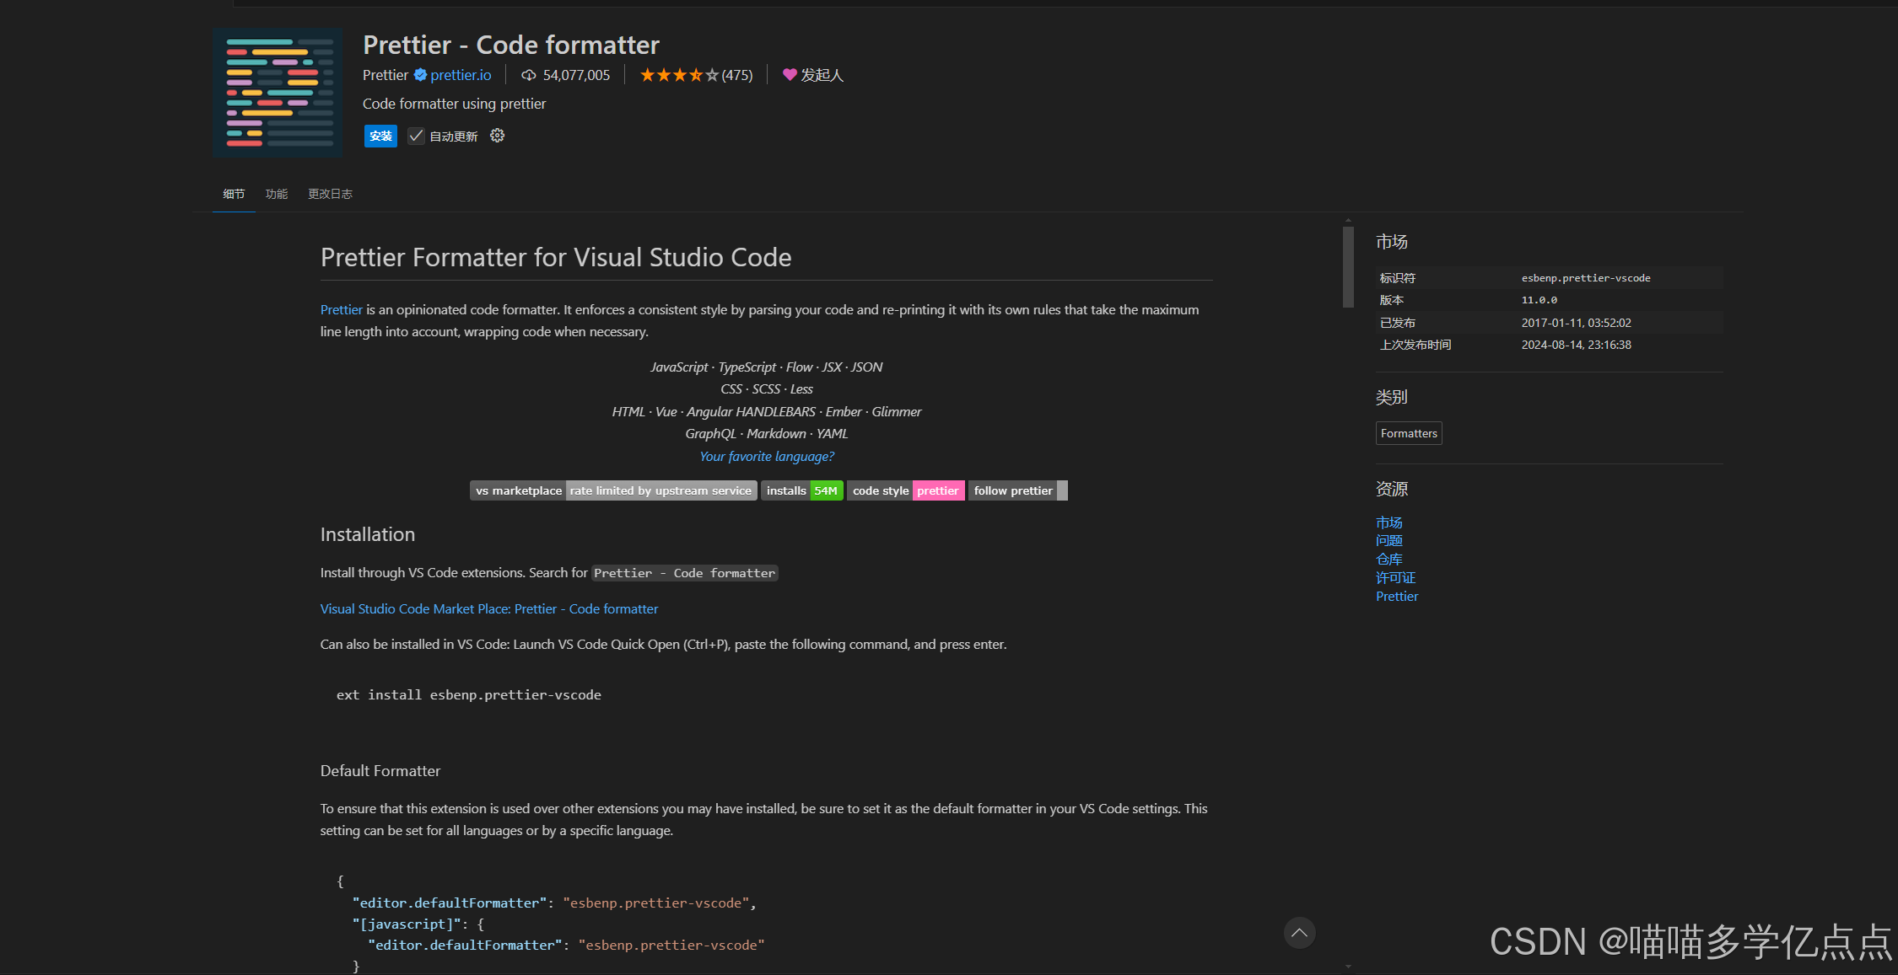Click the installs 54M badge
1898x975 pixels.
[x=802, y=490]
